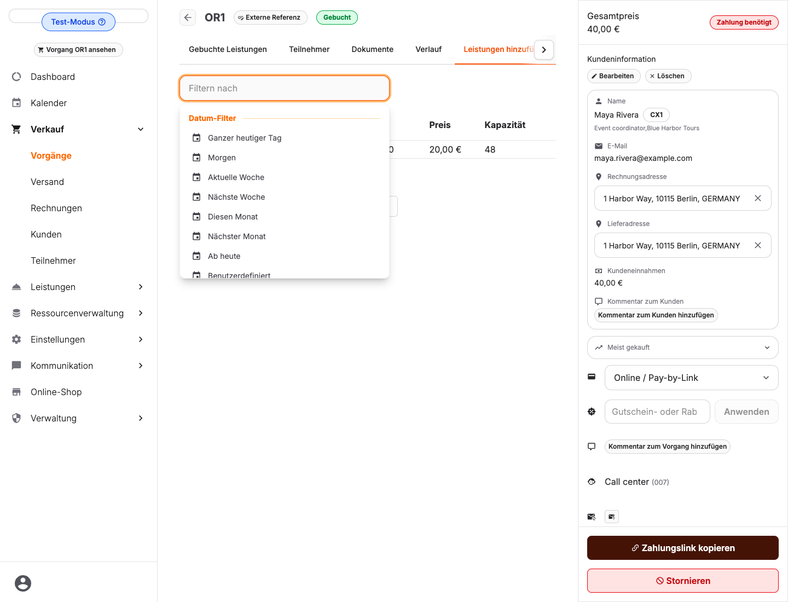Select the Aktuelle Woche date filter
Image resolution: width=788 pixels, height=602 pixels.
coord(285,177)
